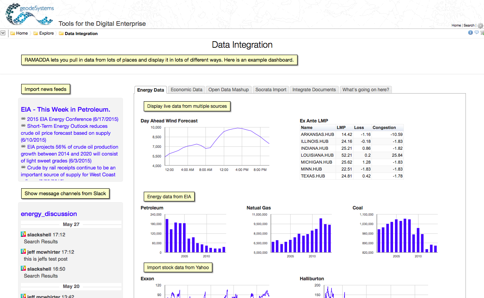The height and width of the screenshot is (298, 484).
Task: Open the settings gear icon
Action: 481,25
